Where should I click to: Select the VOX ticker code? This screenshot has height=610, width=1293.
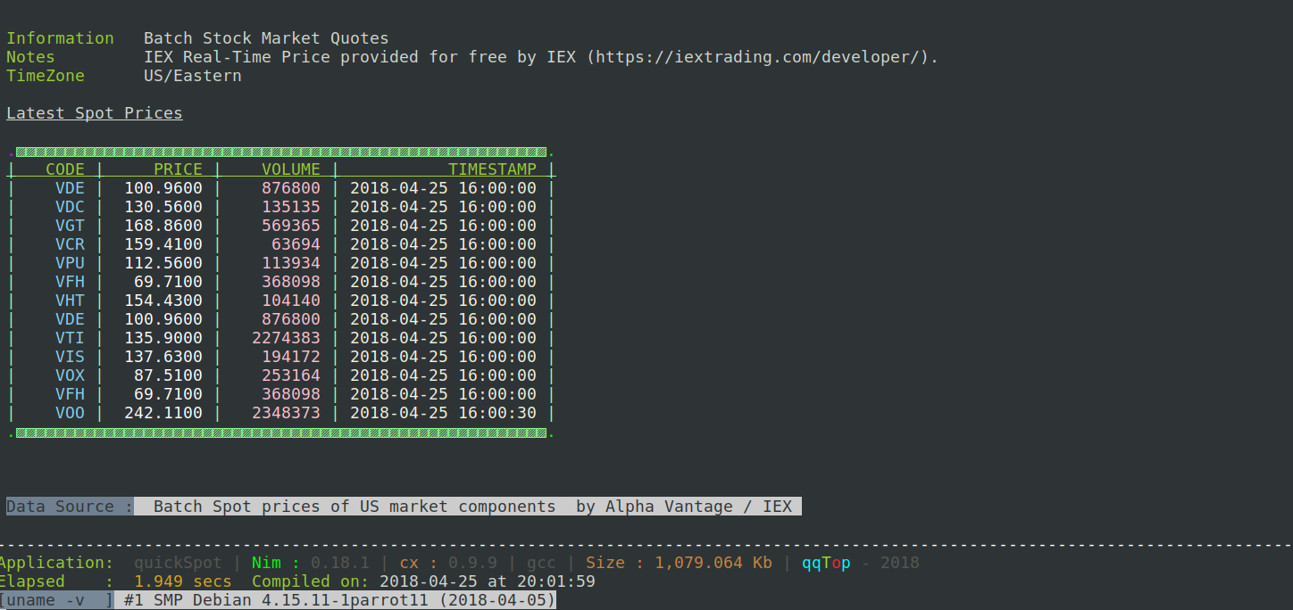pyautogui.click(x=70, y=375)
